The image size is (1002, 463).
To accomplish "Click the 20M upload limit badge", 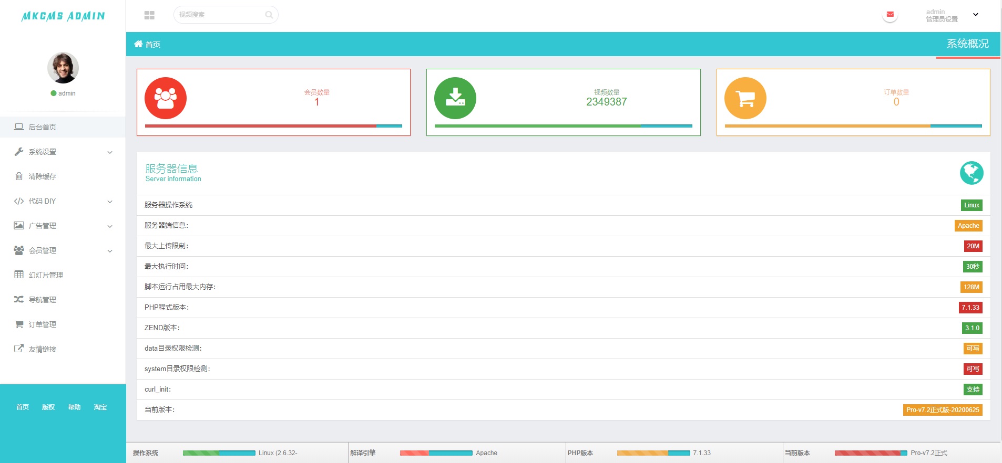I will (x=973, y=246).
